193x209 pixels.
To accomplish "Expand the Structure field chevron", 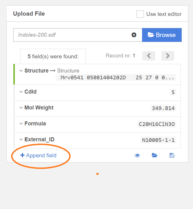I will click(21, 71).
